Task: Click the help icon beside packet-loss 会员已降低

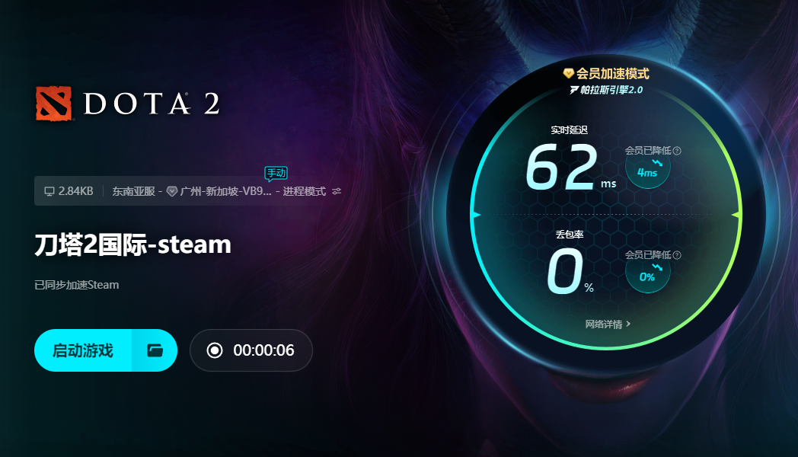Action: [677, 255]
